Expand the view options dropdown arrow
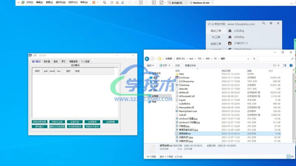The height and width of the screenshot is (166, 296). [278, 65]
